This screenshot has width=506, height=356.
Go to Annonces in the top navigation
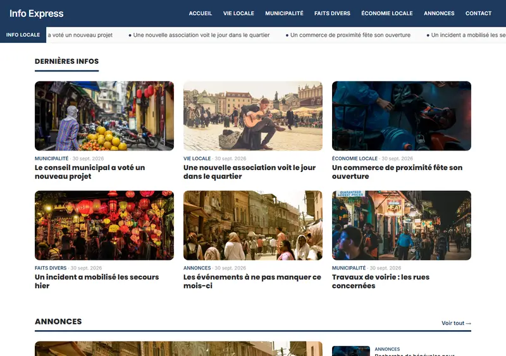click(x=439, y=13)
